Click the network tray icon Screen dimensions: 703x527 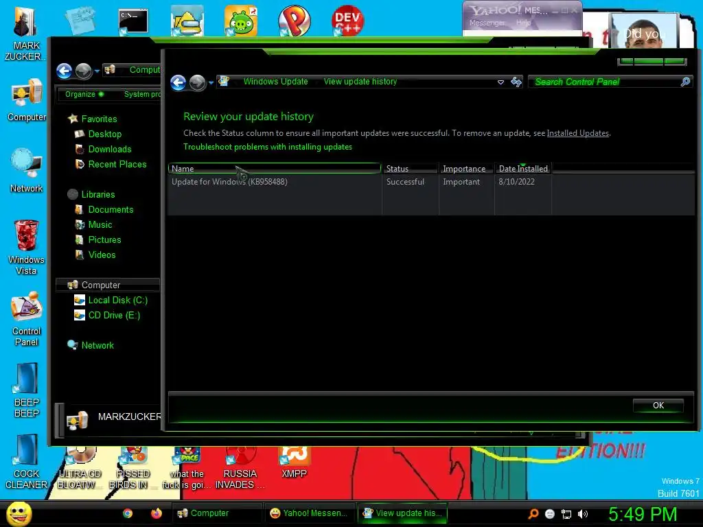pos(566,514)
